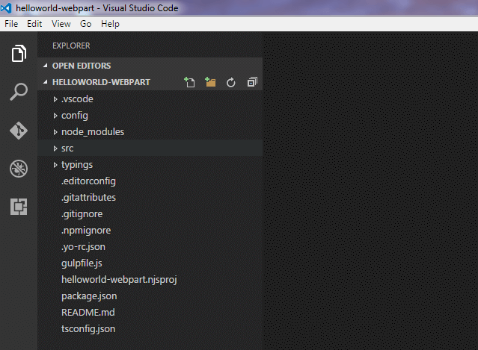The width and height of the screenshot is (478, 350).
Task: Click the New Folder icon
Action: 210,82
